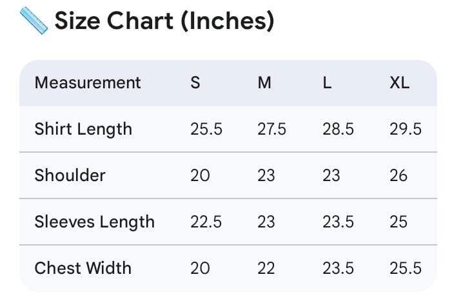Click the Measurement column header

(87, 83)
